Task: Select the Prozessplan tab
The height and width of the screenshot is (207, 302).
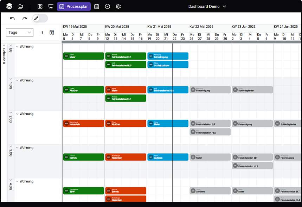Action: pyautogui.click(x=74, y=6)
